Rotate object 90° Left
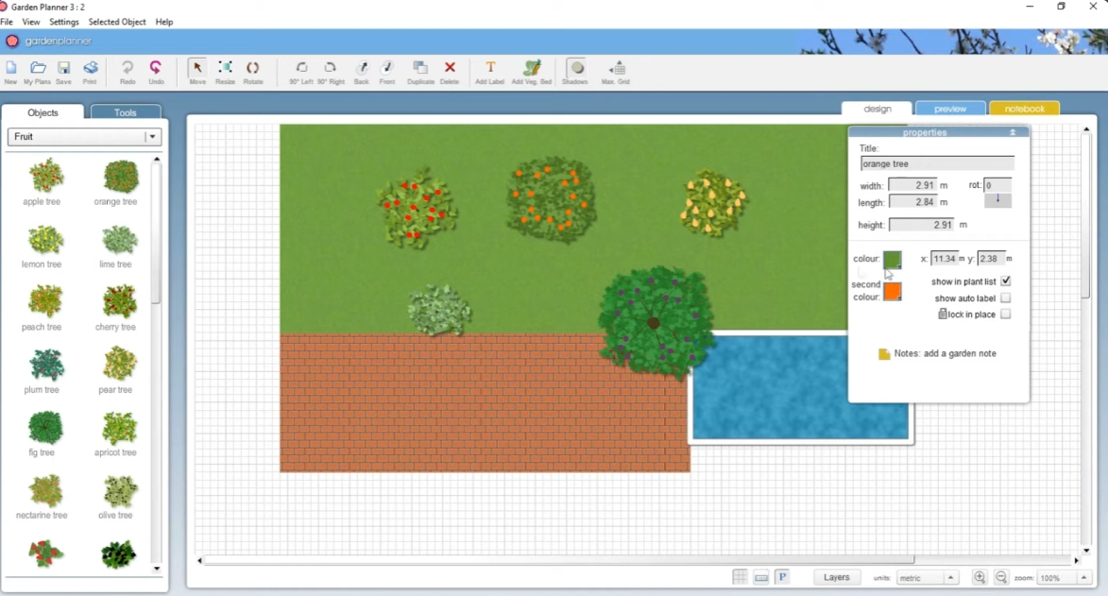 [x=301, y=69]
